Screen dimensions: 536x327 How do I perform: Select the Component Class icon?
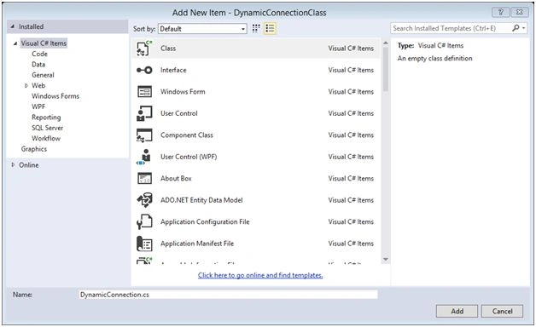click(x=144, y=135)
